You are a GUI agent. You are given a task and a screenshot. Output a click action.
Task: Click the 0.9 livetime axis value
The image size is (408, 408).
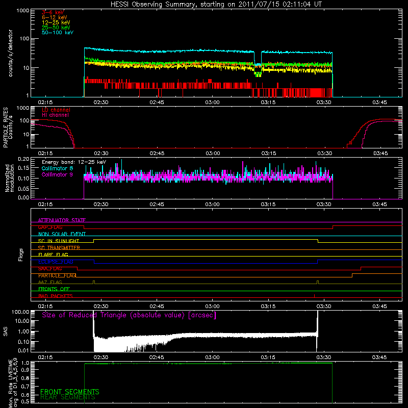(25, 370)
